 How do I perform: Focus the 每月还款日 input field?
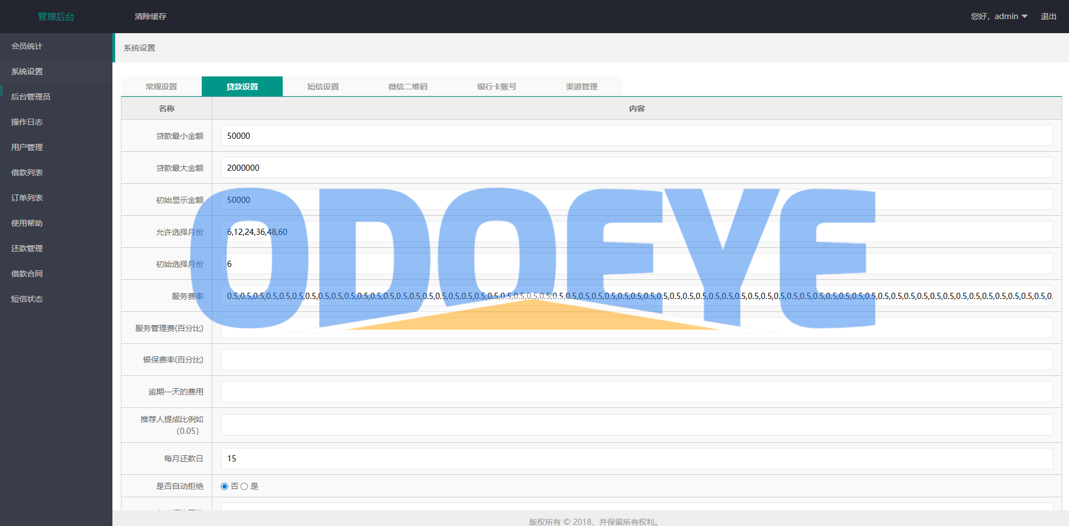click(636, 459)
